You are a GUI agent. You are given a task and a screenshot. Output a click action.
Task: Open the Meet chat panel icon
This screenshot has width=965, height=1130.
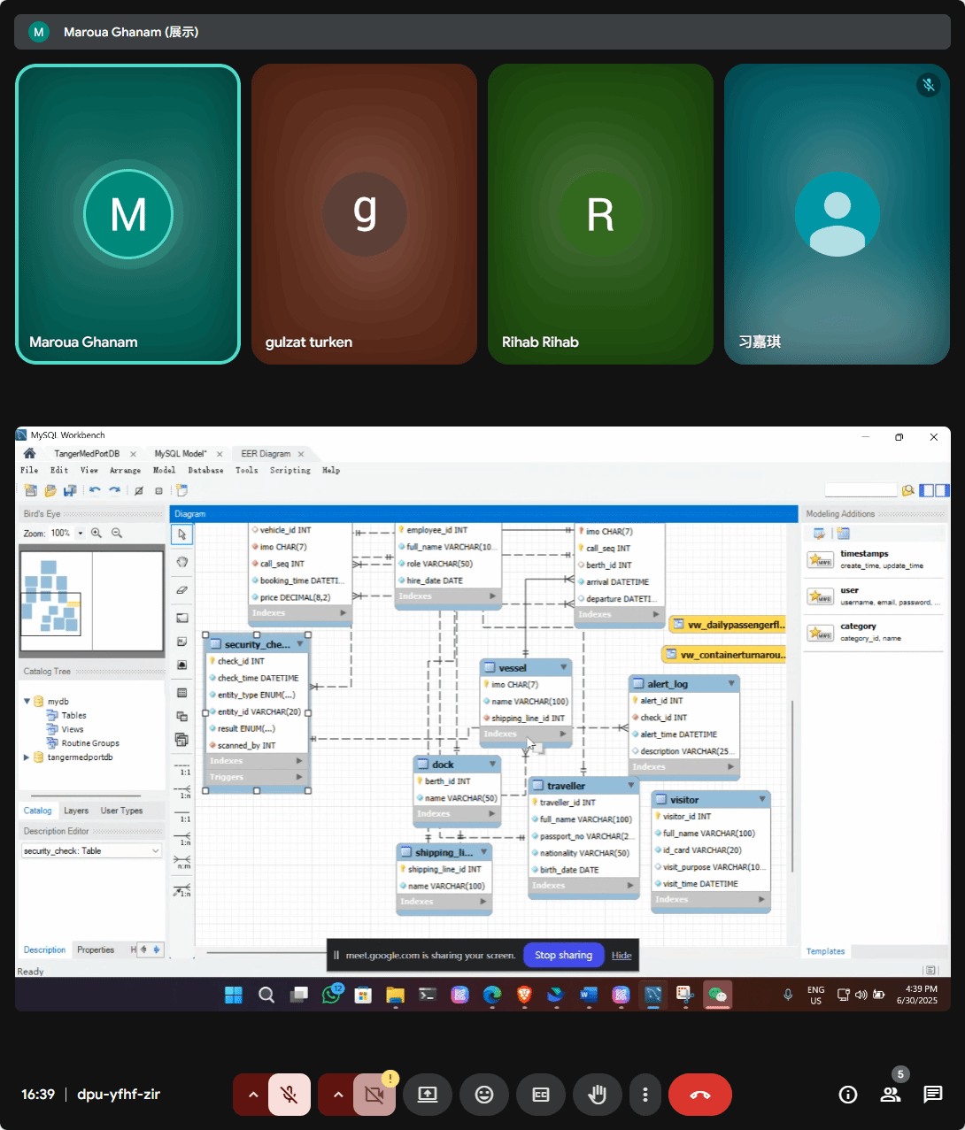click(932, 1095)
